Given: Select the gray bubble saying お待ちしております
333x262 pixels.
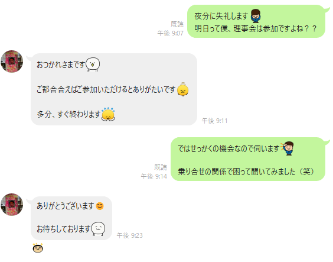Looking at the screenshot, I should [71, 218].
